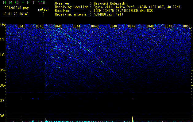193x122 pixels.
Task: Click the 'Receiving Location' label
Action: pyautogui.click(x=71, y=7)
